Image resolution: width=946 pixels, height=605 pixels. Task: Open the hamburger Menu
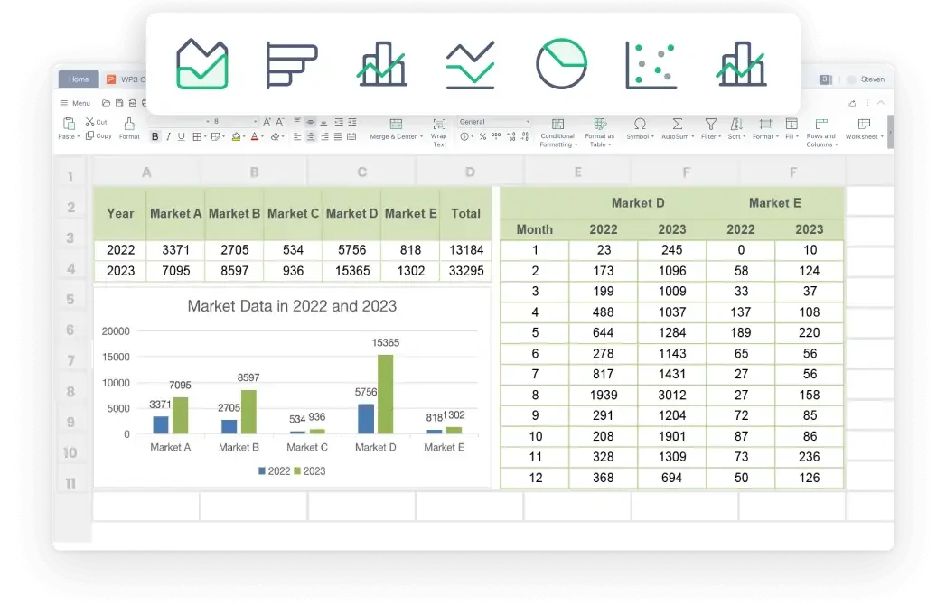tap(75, 103)
